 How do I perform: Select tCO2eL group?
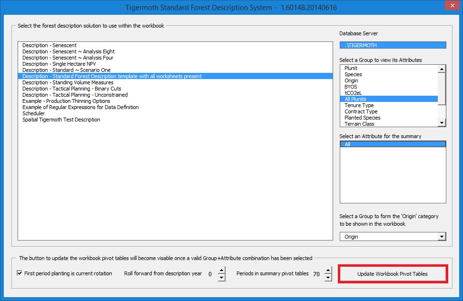click(x=389, y=93)
